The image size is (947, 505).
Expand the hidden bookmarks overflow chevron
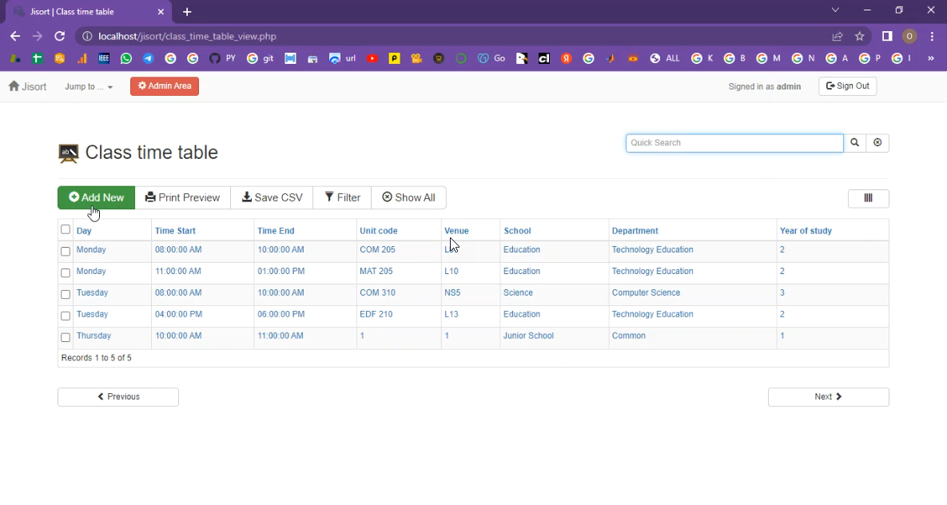[930, 58]
